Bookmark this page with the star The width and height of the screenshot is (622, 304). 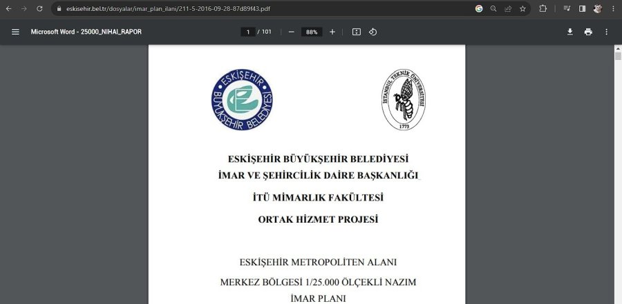pos(523,9)
